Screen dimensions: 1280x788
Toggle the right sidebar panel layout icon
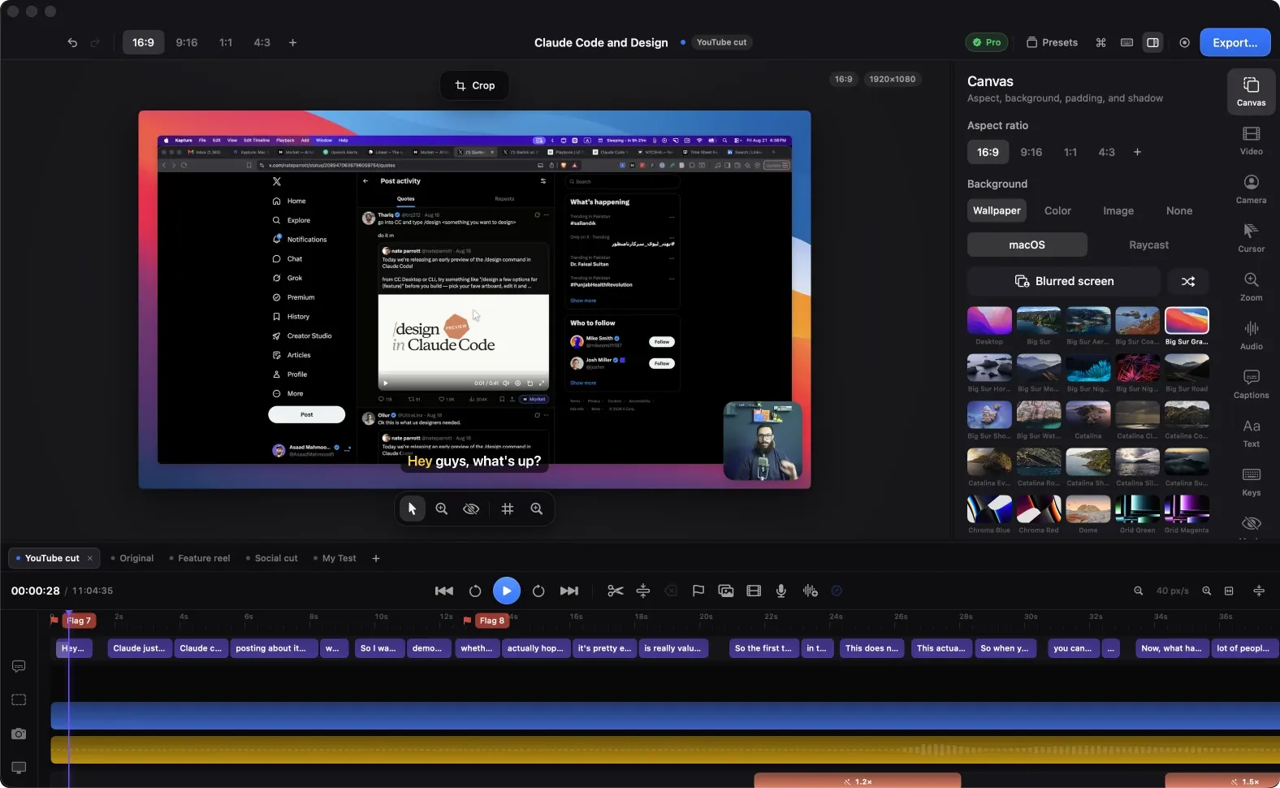[1152, 42]
